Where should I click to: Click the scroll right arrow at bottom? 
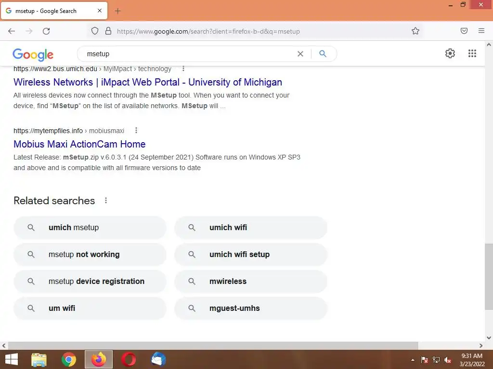(x=481, y=345)
